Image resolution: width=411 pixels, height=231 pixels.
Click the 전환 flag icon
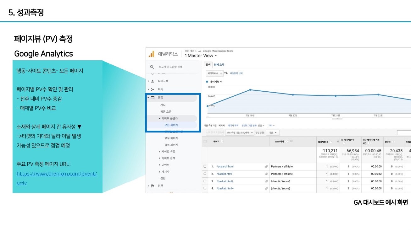(x=153, y=186)
